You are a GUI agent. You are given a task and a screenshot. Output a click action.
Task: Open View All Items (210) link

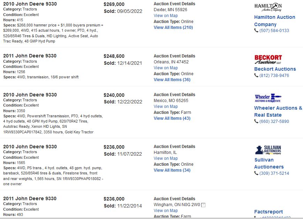coord(173,28)
